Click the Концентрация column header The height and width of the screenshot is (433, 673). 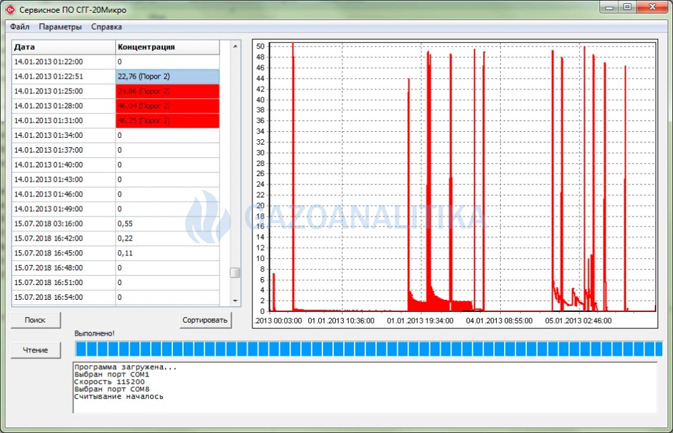tap(168, 47)
